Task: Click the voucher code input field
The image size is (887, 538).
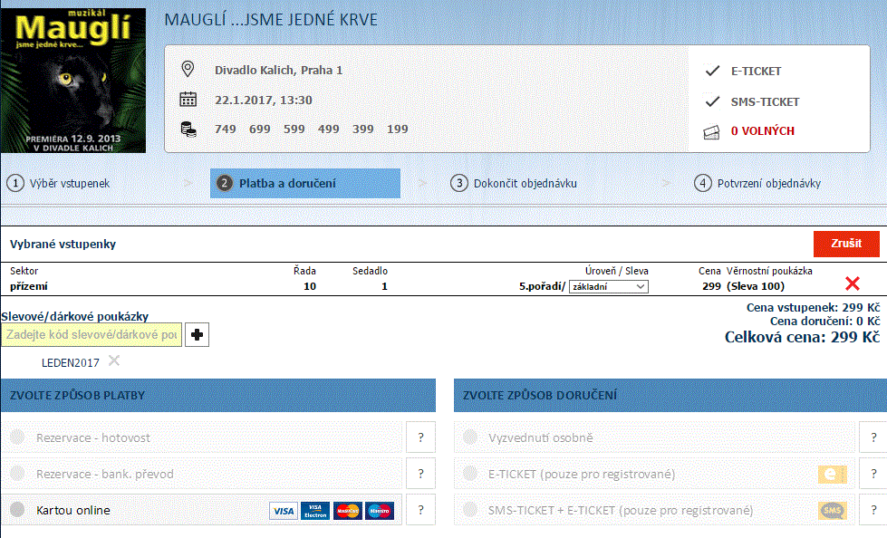Action: (92, 335)
